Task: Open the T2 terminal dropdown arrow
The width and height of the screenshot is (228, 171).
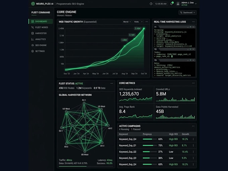Action: click(190, 49)
